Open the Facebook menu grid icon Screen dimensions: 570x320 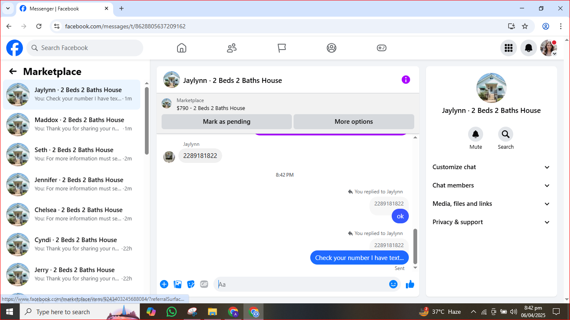click(x=509, y=48)
